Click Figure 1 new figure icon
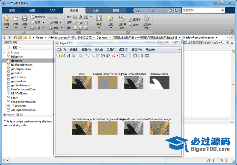 pos(58,56)
